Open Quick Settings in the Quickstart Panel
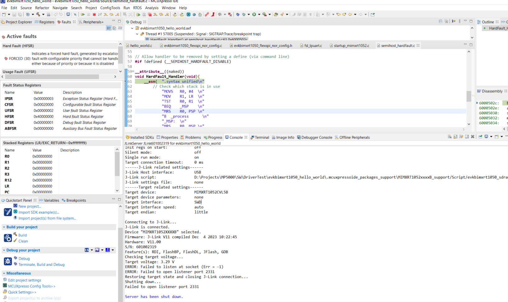The height and width of the screenshot is (302, 508). point(22,292)
